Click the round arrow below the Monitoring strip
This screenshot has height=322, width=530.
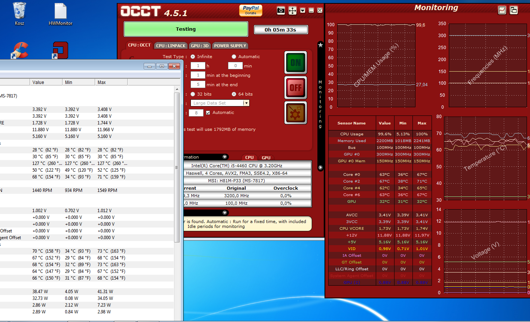320,168
